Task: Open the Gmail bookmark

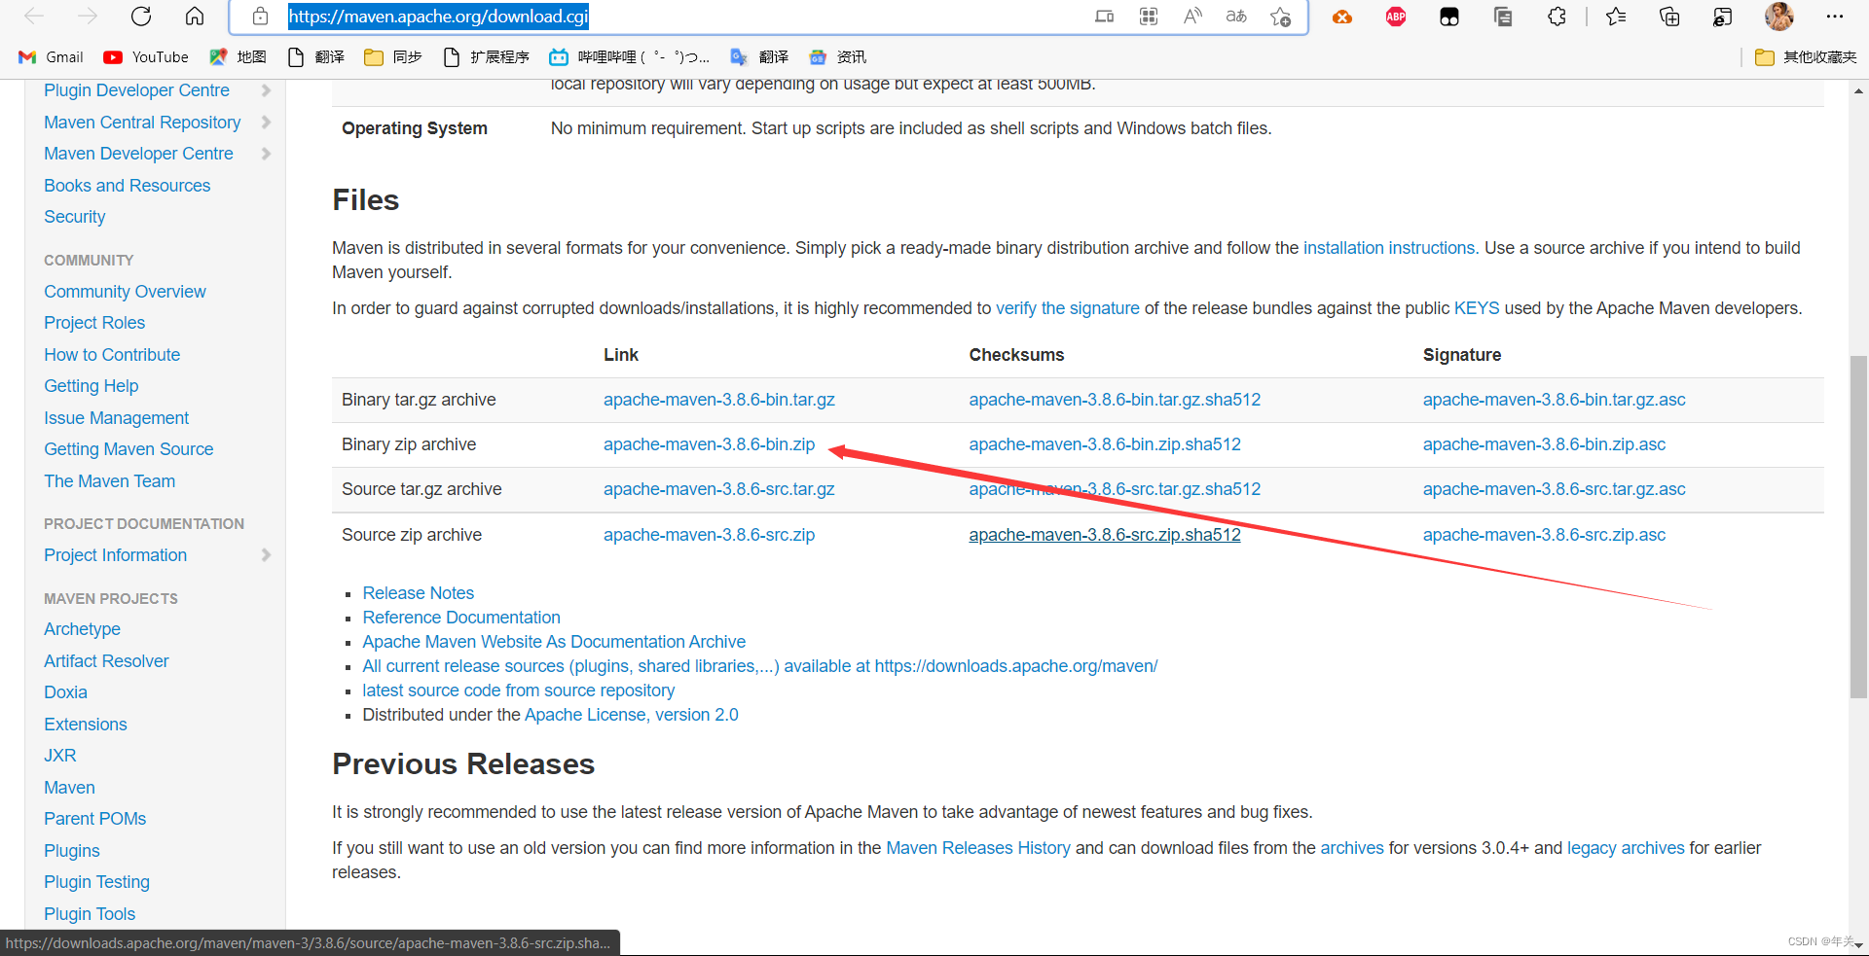Action: (x=52, y=57)
